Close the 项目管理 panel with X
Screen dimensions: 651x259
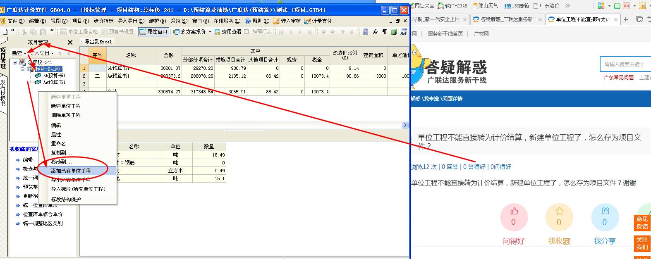click(x=70, y=42)
